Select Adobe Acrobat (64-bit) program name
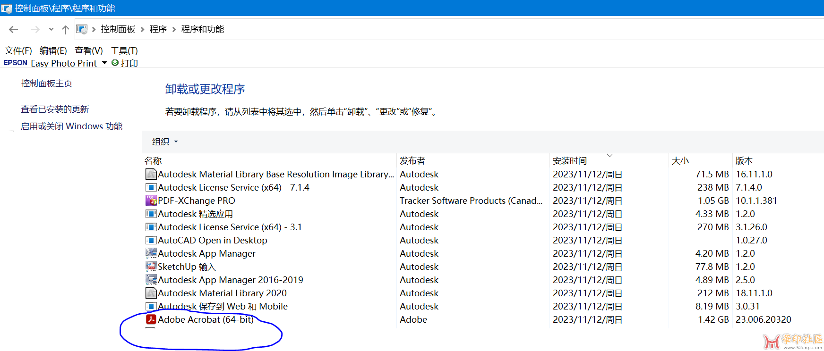Image resolution: width=824 pixels, height=351 pixels. [x=206, y=319]
